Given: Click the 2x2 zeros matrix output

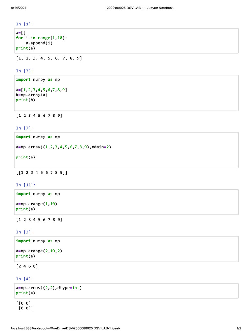Looking at the screenshot, I should (25, 306).
